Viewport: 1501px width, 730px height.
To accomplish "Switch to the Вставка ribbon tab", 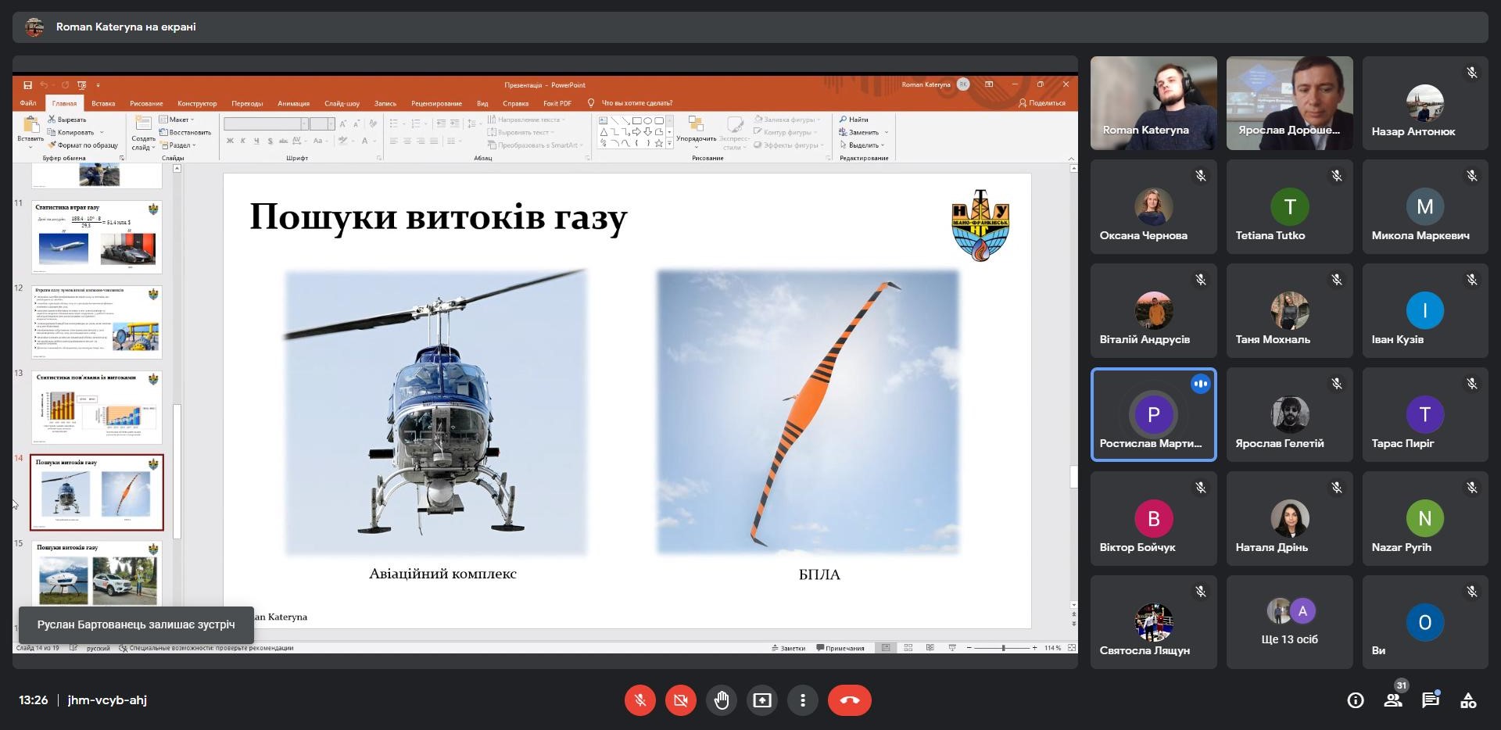I will [x=103, y=103].
